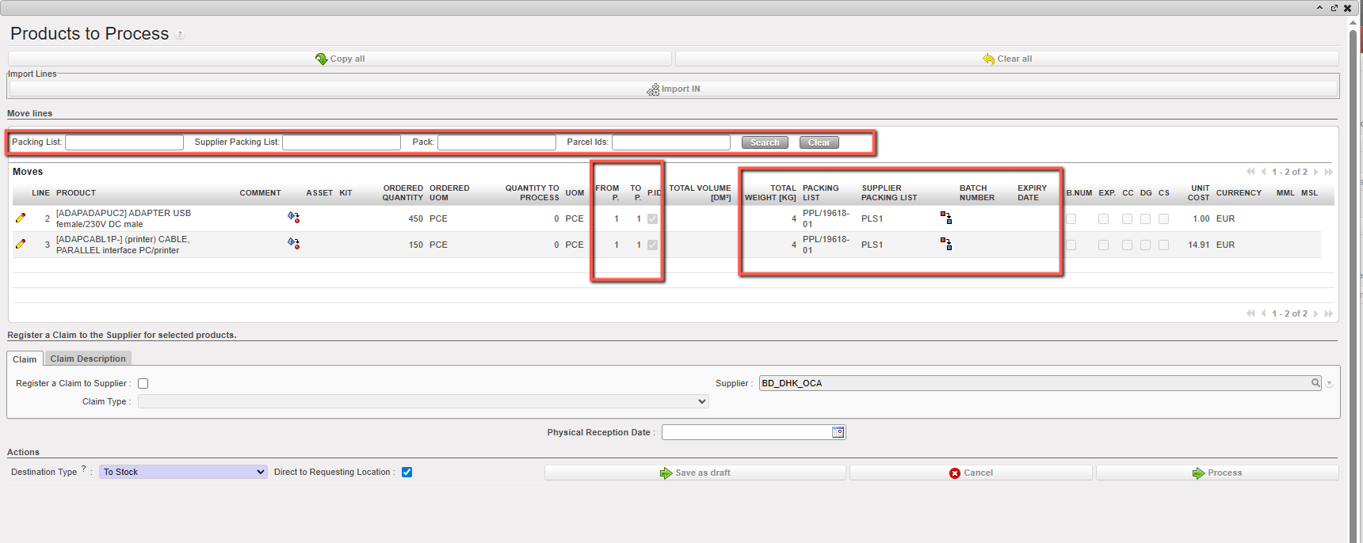The height and width of the screenshot is (543, 1363).
Task: Select the Claim tab
Action: pos(25,359)
